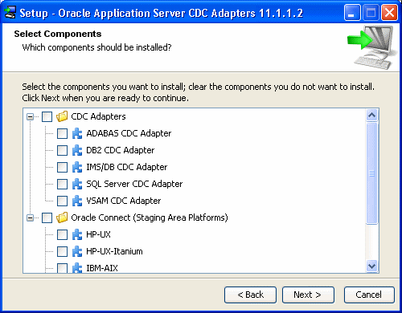Select the IBM-AIX label
This screenshot has height=313, width=402.
[x=102, y=268]
